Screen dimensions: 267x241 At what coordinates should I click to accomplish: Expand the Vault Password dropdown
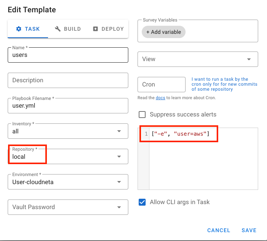click(x=68, y=207)
